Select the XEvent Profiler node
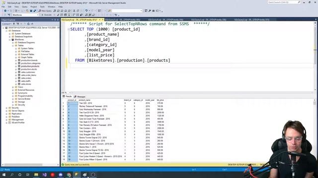 point(18,123)
